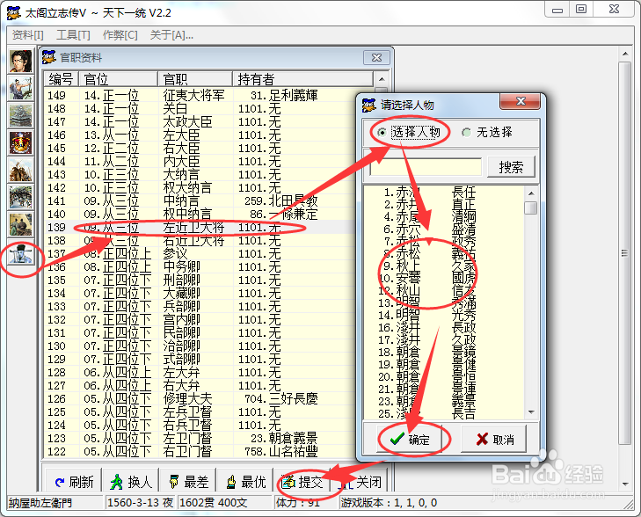Screen dimensions: 641x517
Task: Select the 选择人物 radio button
Action: click(x=410, y=133)
